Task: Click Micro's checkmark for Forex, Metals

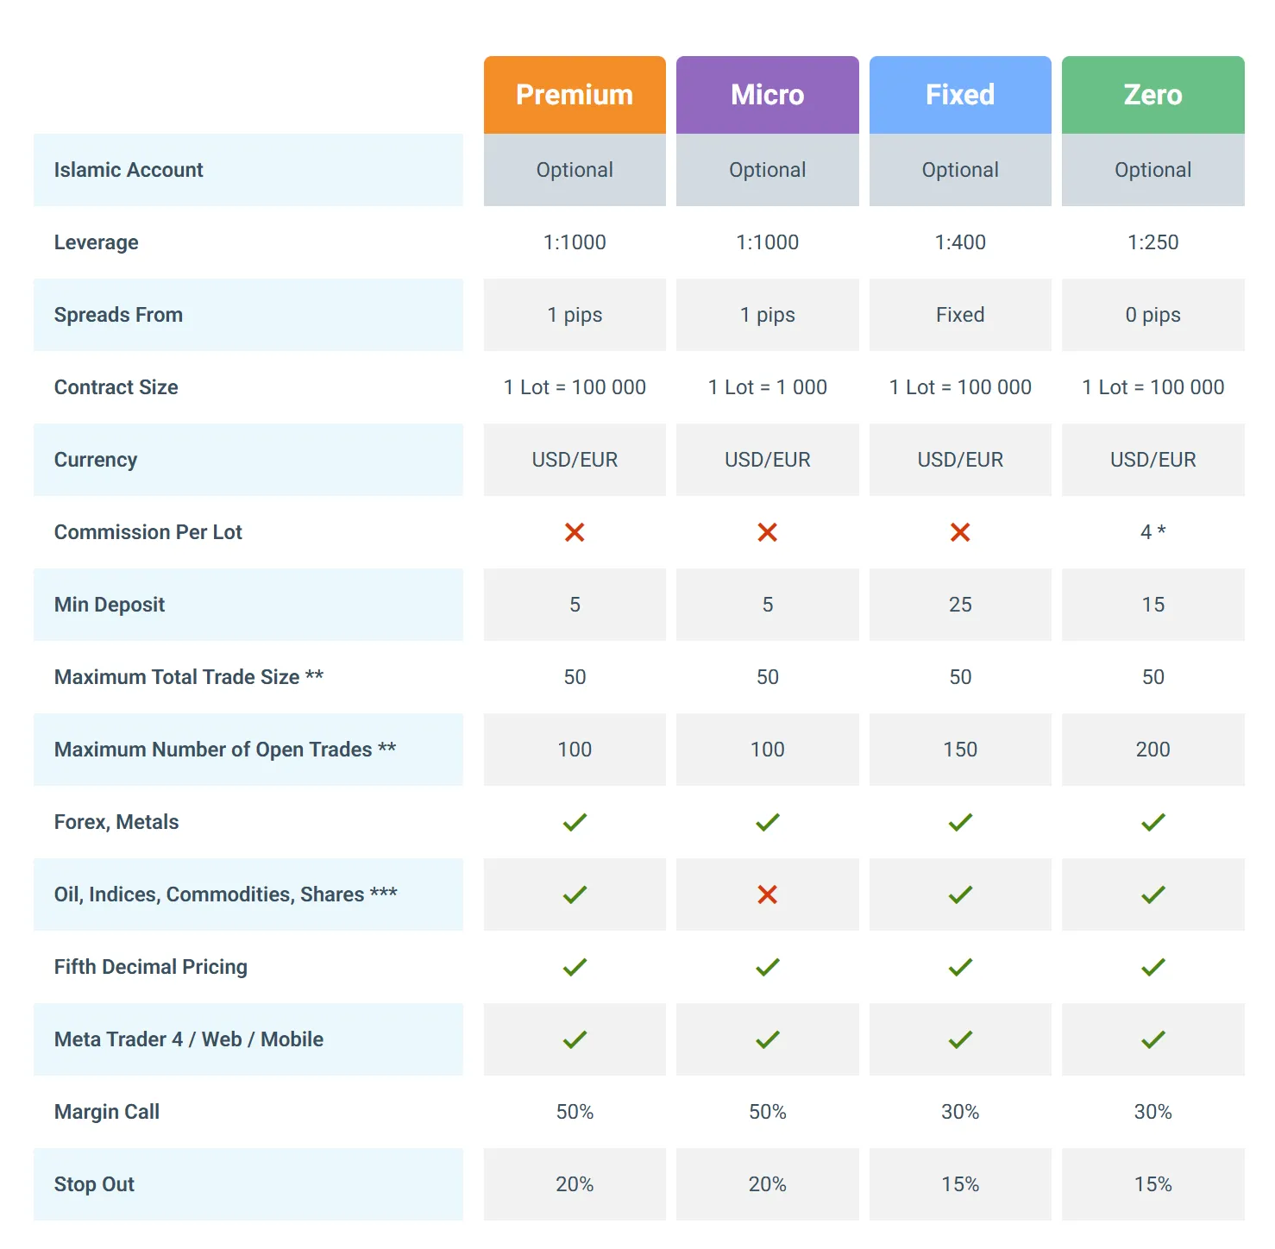Action: pyautogui.click(x=767, y=822)
